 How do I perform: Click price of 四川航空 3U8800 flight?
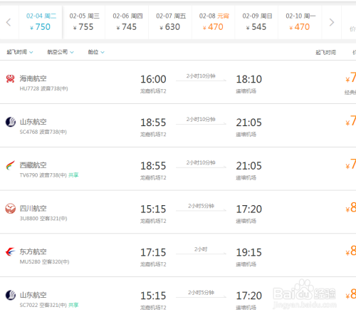(x=350, y=208)
